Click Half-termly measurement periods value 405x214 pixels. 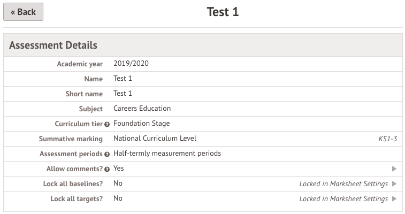tap(167, 153)
